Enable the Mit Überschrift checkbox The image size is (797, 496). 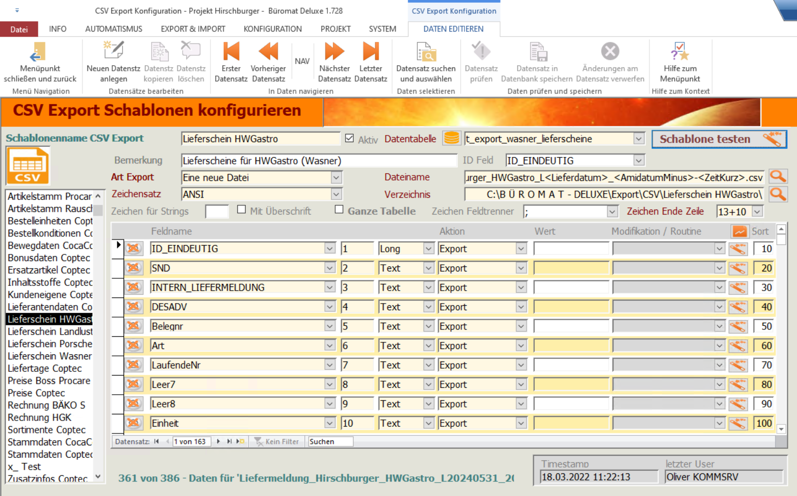click(x=242, y=209)
